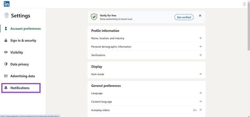Open Verifications setting
250x117 pixels.
coord(146,55)
